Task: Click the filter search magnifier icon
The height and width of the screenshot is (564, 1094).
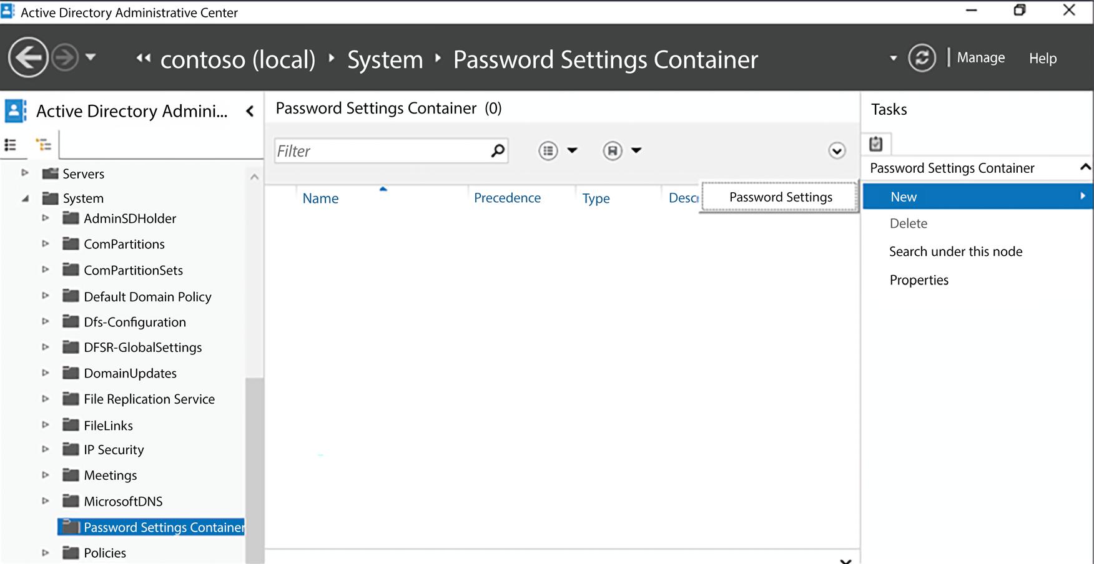Action: pos(498,150)
